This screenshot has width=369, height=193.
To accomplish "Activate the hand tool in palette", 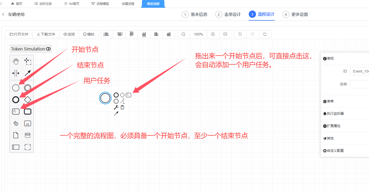I will 16,61.
